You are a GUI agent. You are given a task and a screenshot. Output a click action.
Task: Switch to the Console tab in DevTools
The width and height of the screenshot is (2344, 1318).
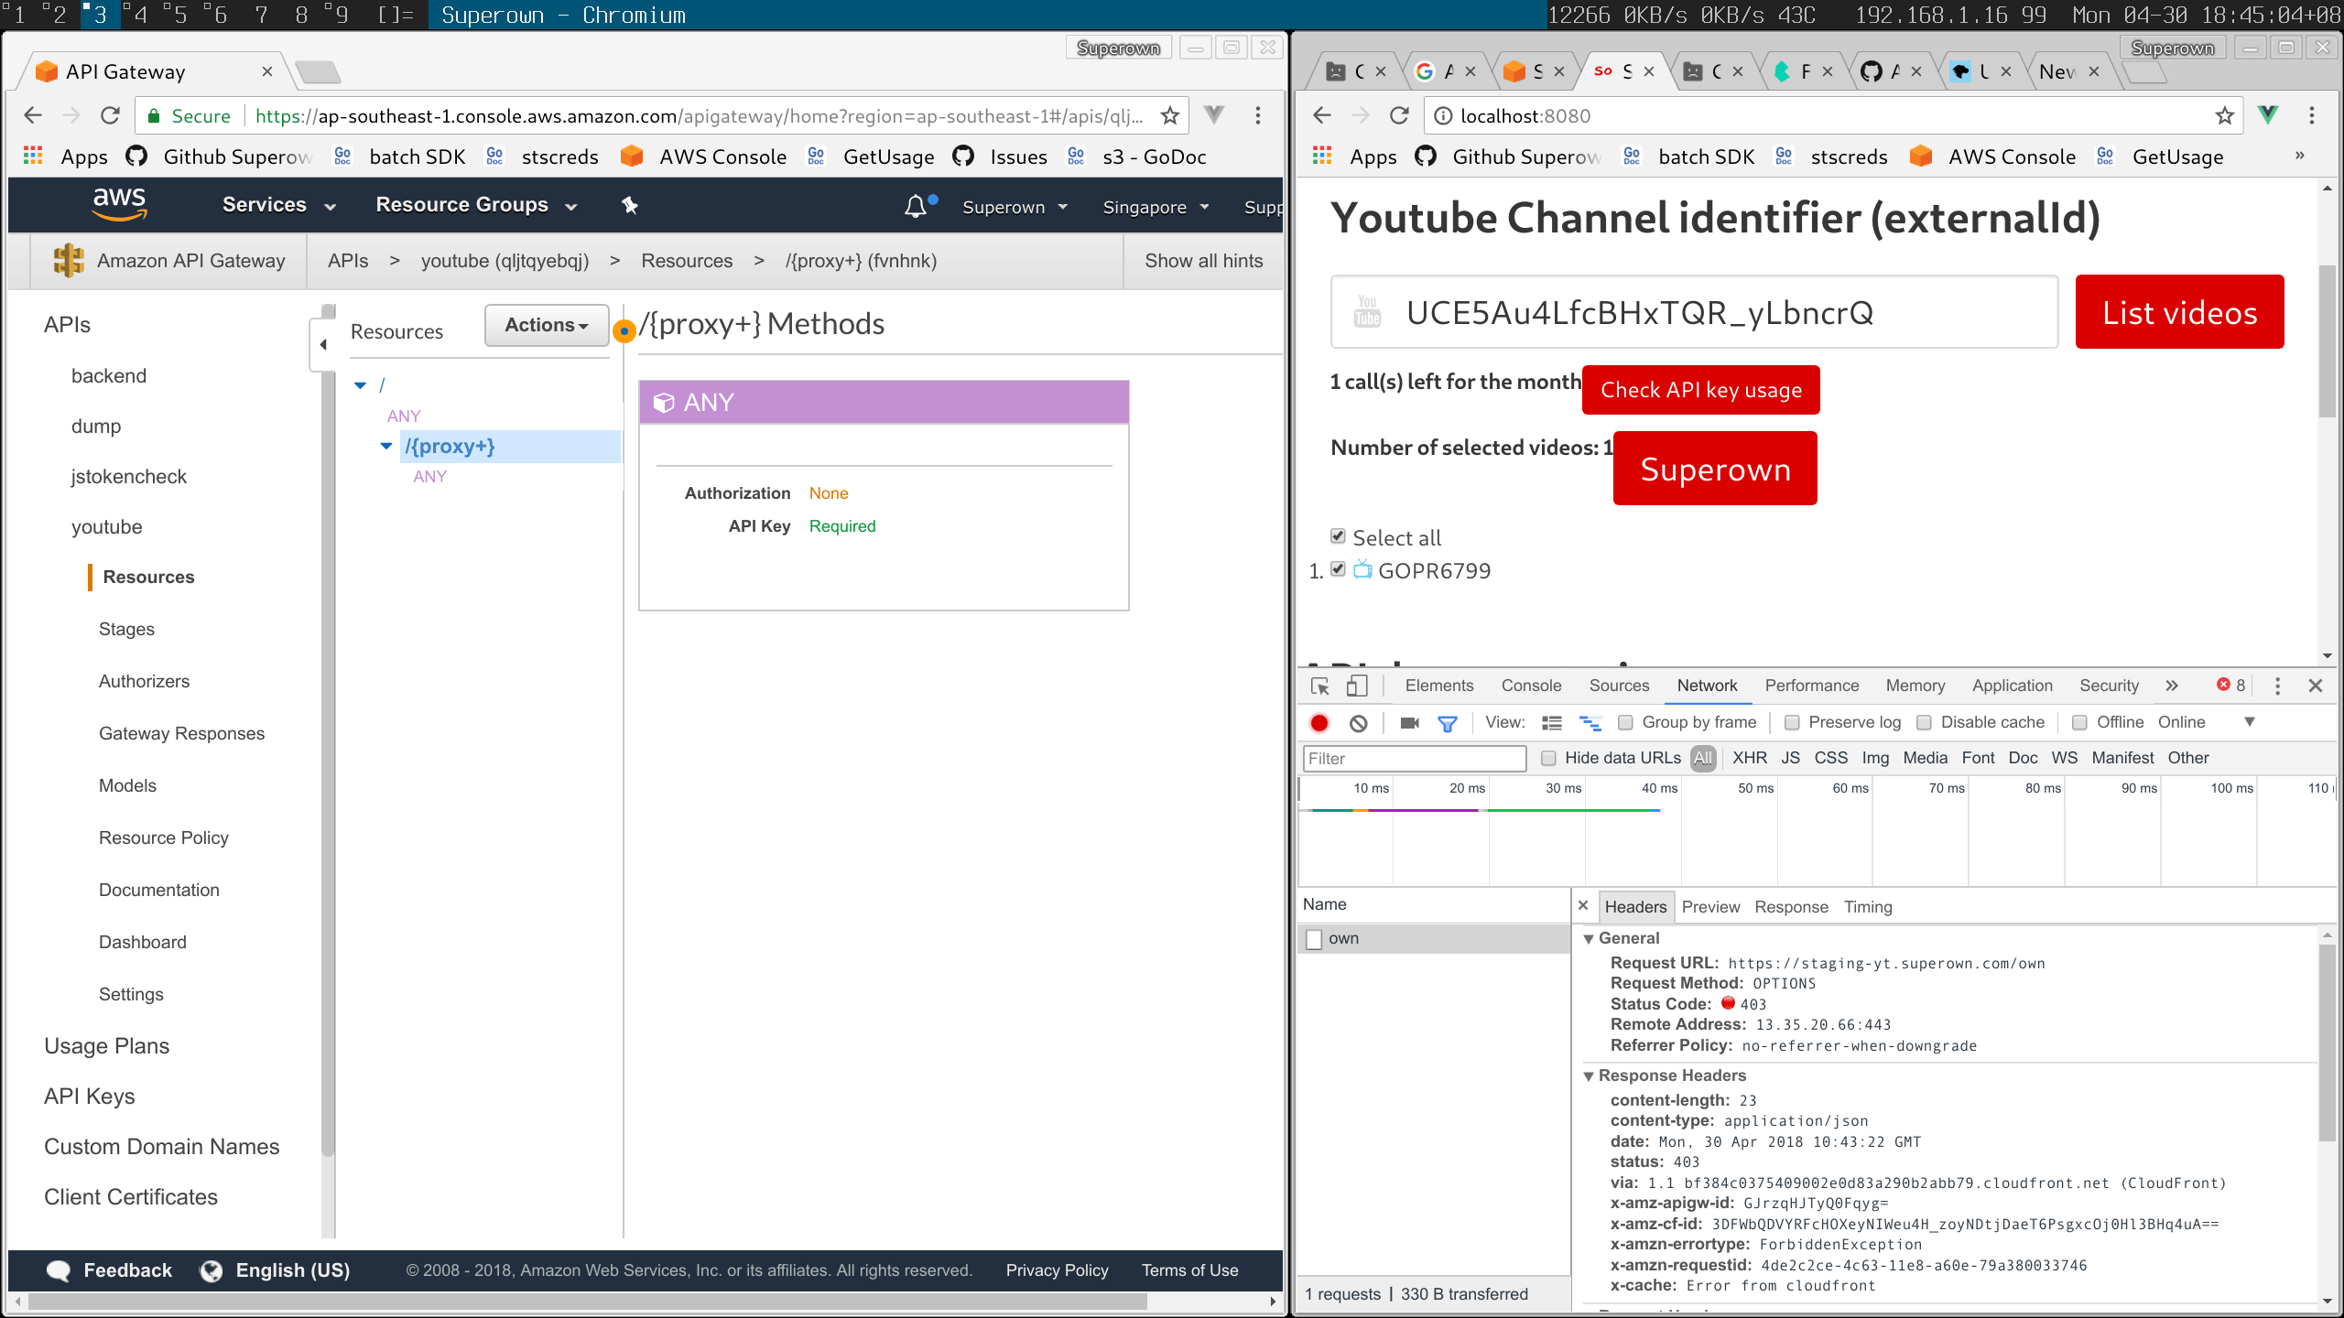1531,686
